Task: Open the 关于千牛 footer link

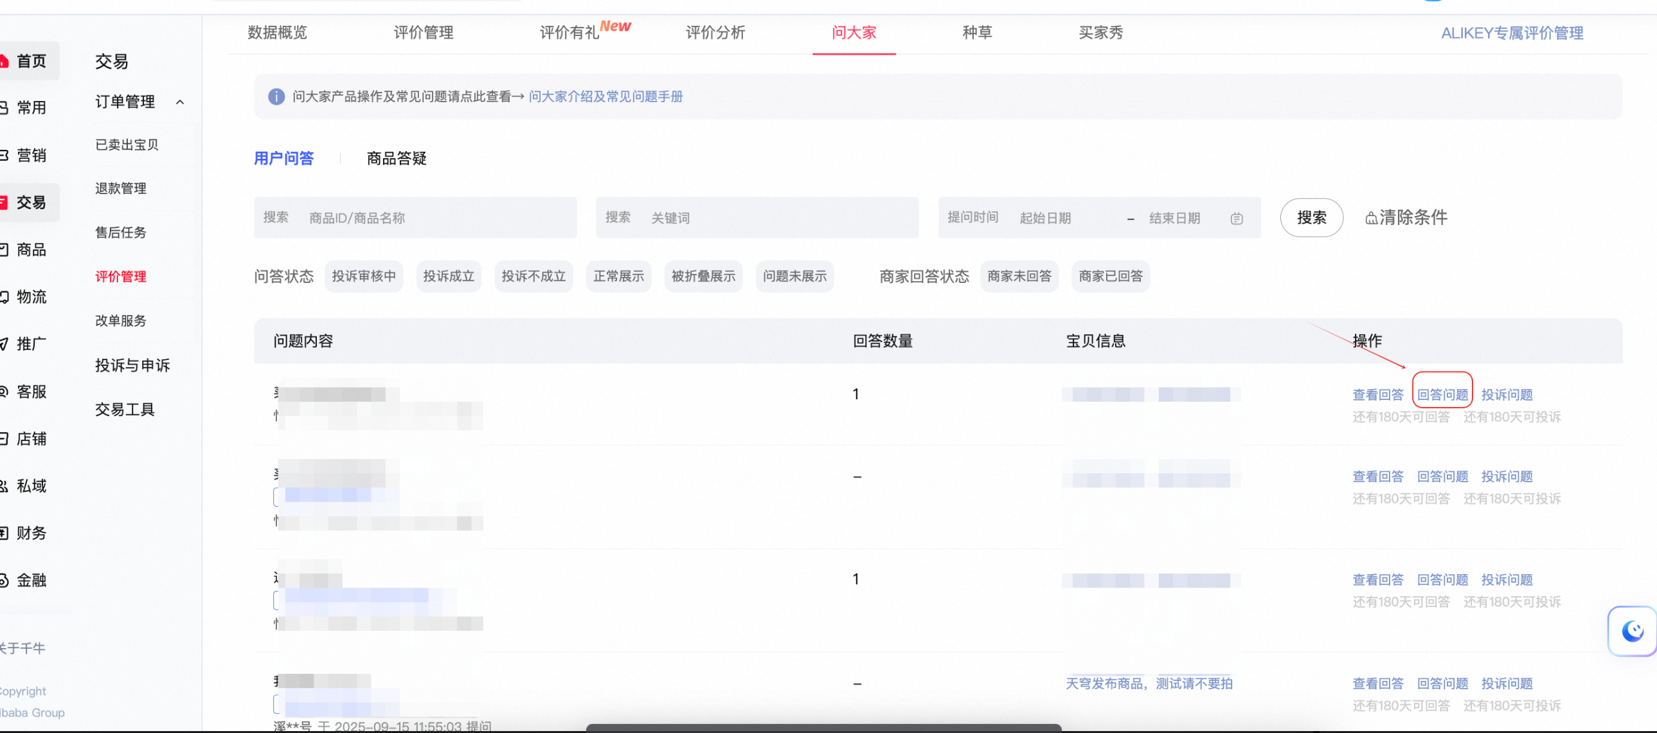Action: tap(22, 648)
